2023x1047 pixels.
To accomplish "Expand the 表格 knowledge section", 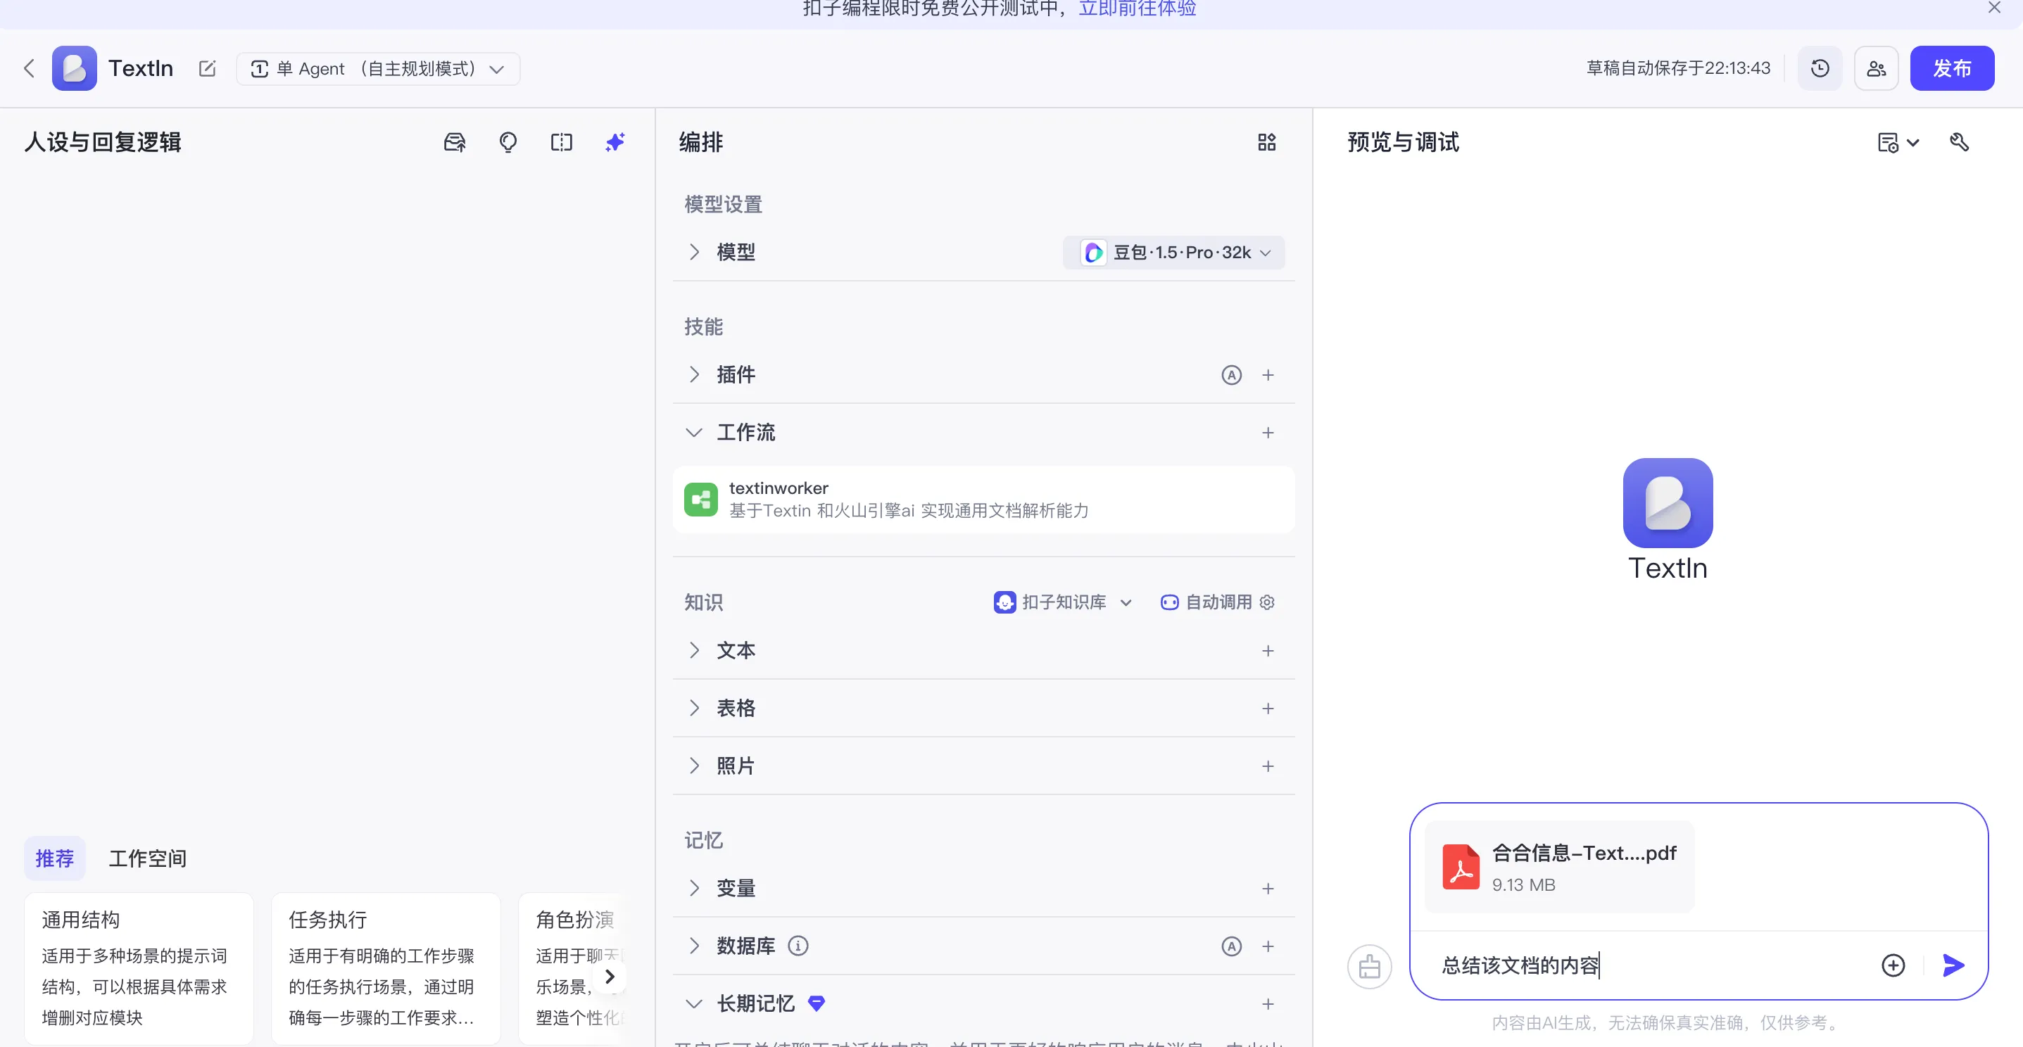I will (694, 708).
